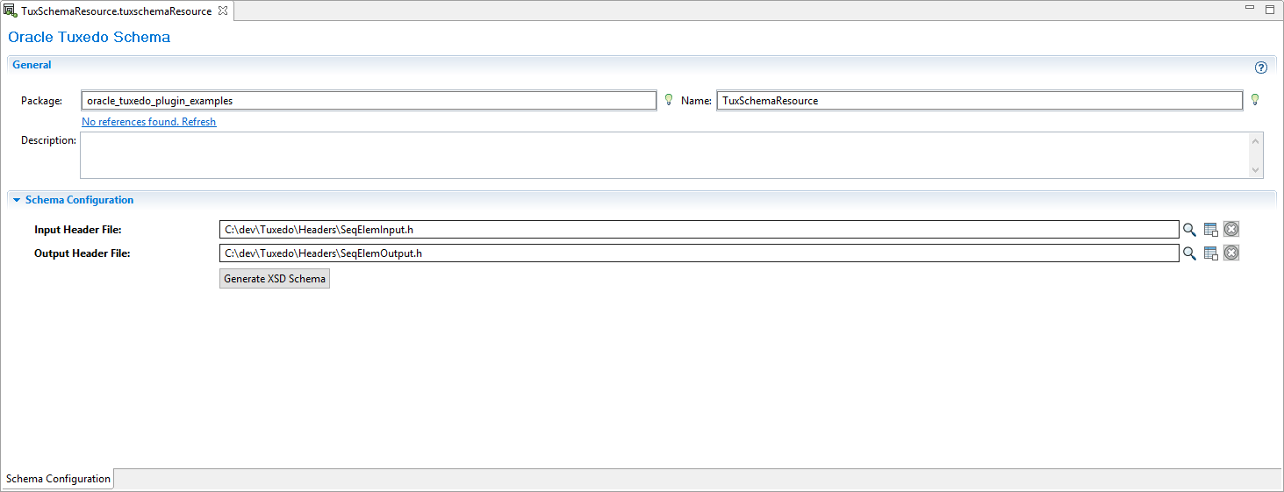Browse for the Output Header File with the magnifier
Screen dimensions: 1284x492
[x=1189, y=253]
